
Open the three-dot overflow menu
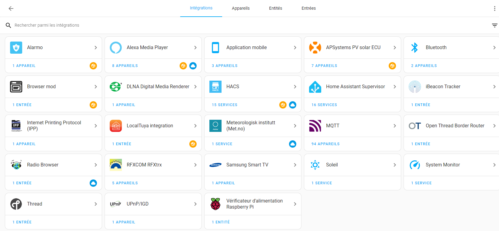coord(494,8)
